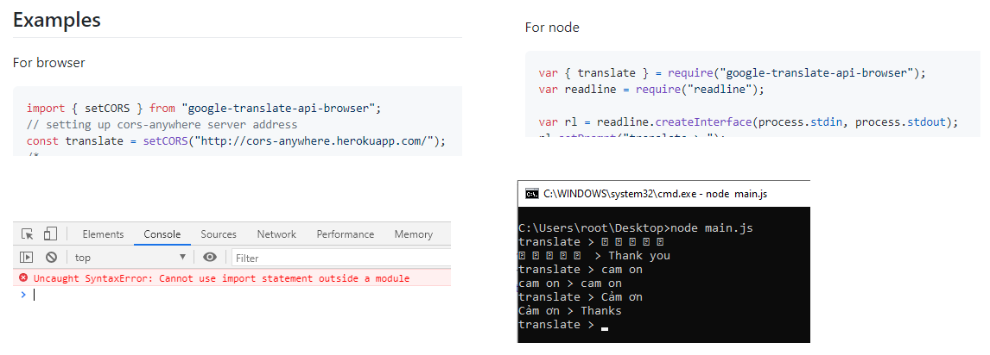This screenshot has height=355, width=990.
Task: Click the cmd.exe icon in title bar
Action: coord(532,194)
